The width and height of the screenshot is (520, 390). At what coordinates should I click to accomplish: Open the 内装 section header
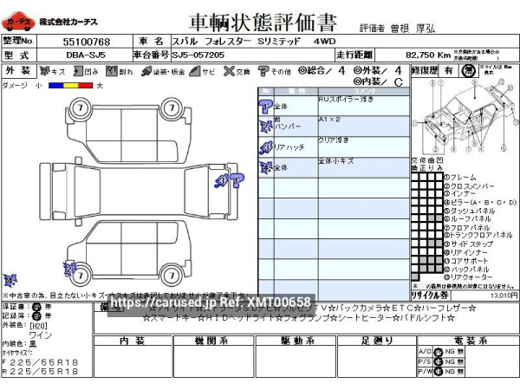click(133, 341)
